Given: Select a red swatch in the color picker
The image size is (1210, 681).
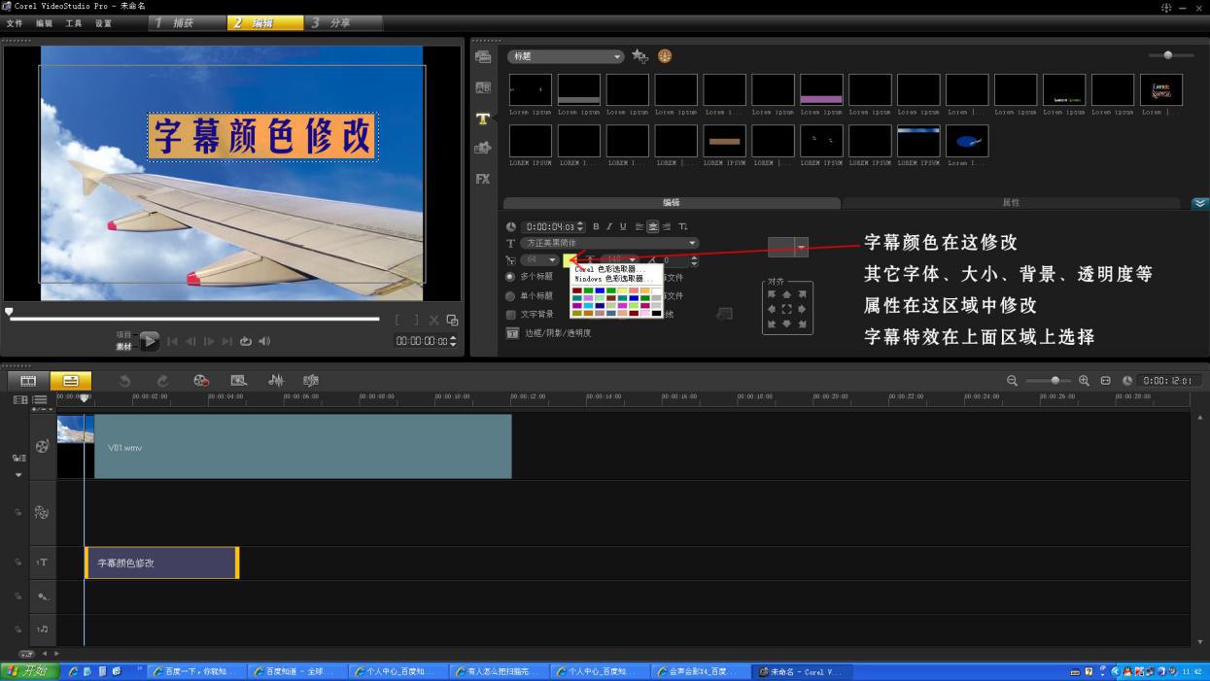Looking at the screenshot, I should pos(578,290).
